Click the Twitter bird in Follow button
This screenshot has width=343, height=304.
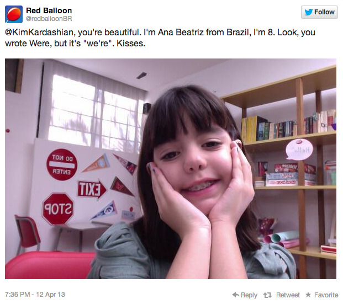(308, 12)
